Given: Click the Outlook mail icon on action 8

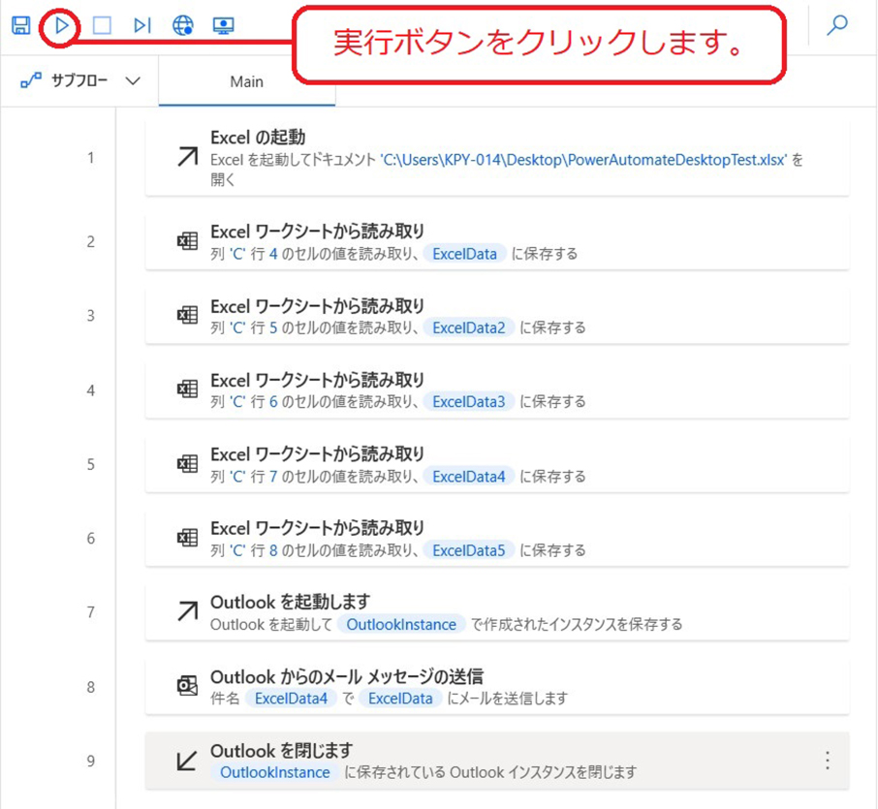Looking at the screenshot, I should pyautogui.click(x=187, y=685).
